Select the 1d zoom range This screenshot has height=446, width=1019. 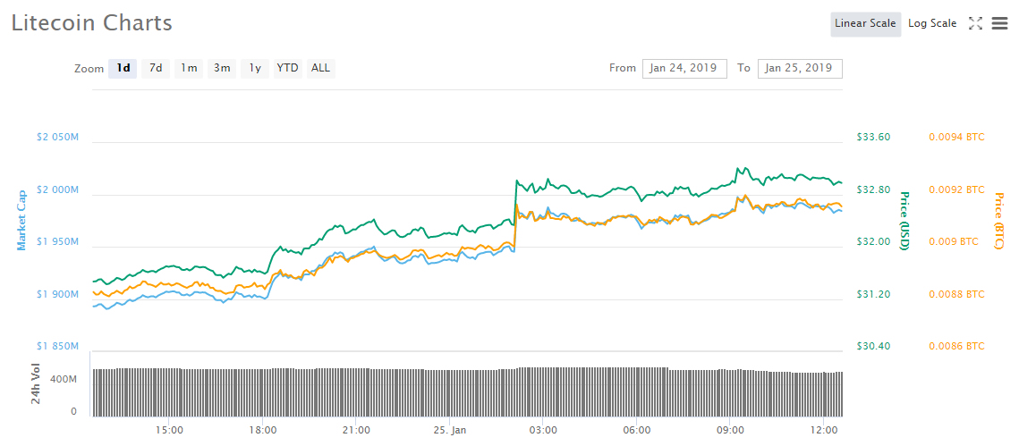pos(123,68)
